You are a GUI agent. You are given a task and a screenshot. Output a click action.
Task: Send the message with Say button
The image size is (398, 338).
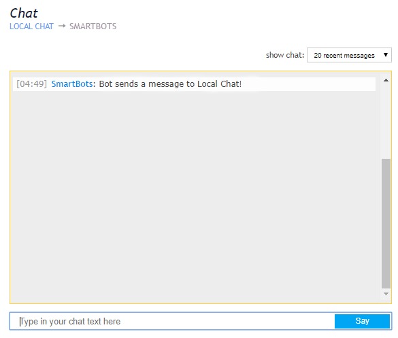[362, 321]
